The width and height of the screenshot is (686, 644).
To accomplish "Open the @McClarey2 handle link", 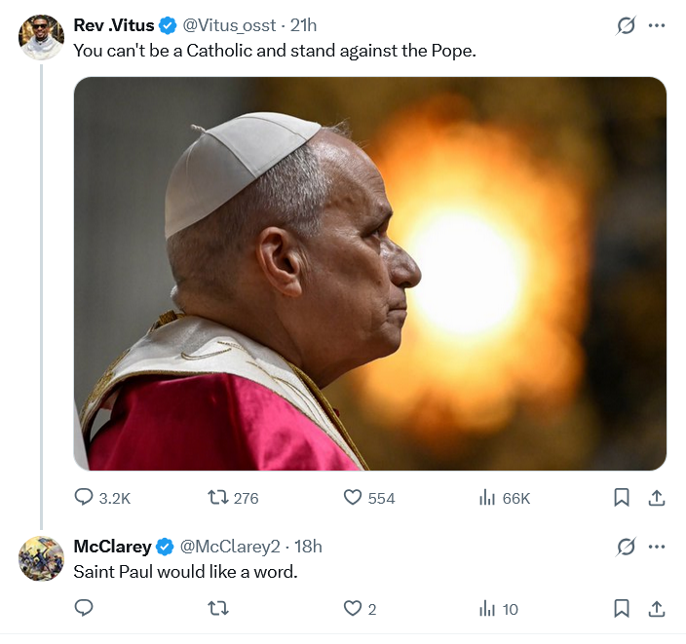I will pyautogui.click(x=230, y=547).
